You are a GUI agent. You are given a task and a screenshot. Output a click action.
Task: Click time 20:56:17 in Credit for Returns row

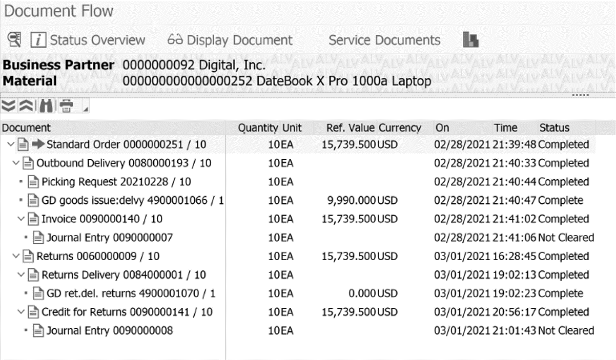515,312
